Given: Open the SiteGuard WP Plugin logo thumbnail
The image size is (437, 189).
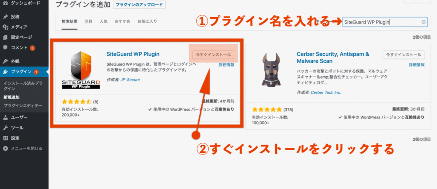Looking at the screenshot, I should tap(81, 70).
